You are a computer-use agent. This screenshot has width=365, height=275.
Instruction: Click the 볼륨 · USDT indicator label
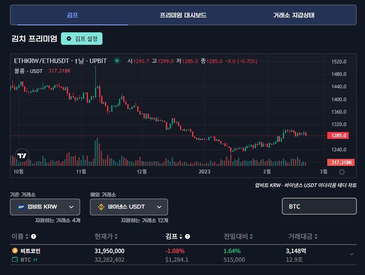pyautogui.click(x=28, y=71)
